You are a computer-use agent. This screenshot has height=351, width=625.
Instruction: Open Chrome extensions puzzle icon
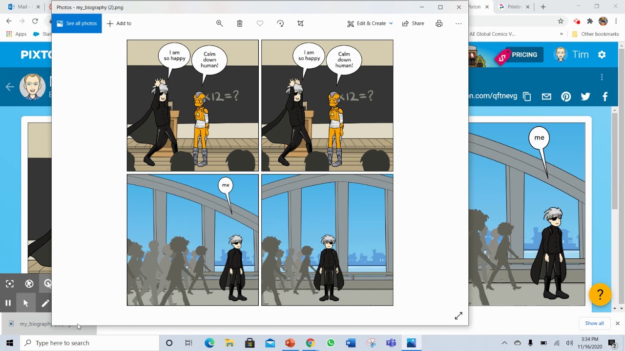pyautogui.click(x=590, y=21)
